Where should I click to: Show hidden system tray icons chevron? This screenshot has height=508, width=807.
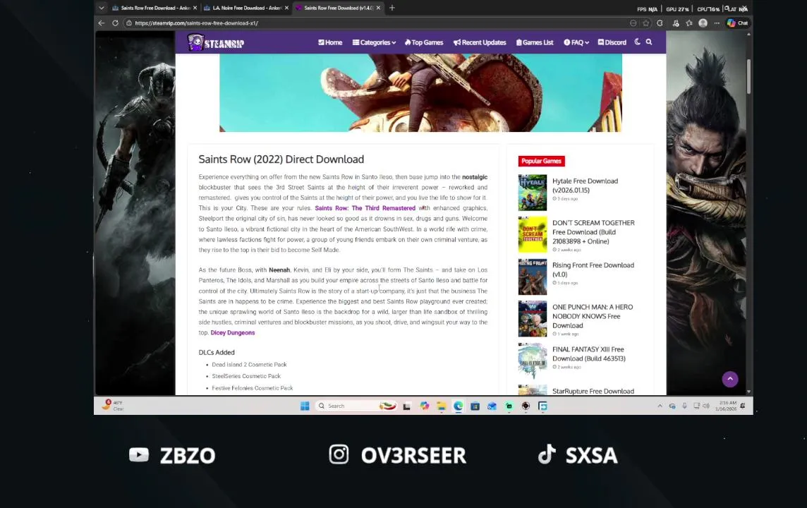click(x=660, y=406)
